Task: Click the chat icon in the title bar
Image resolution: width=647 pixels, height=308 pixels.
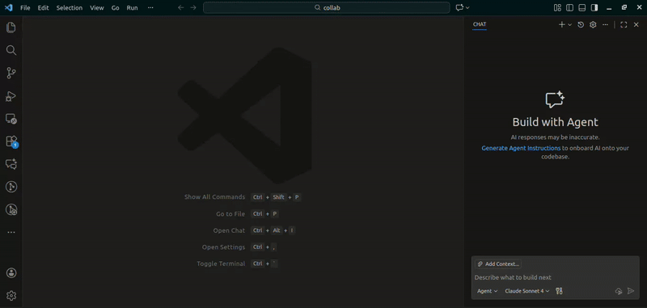Action: coord(459,7)
